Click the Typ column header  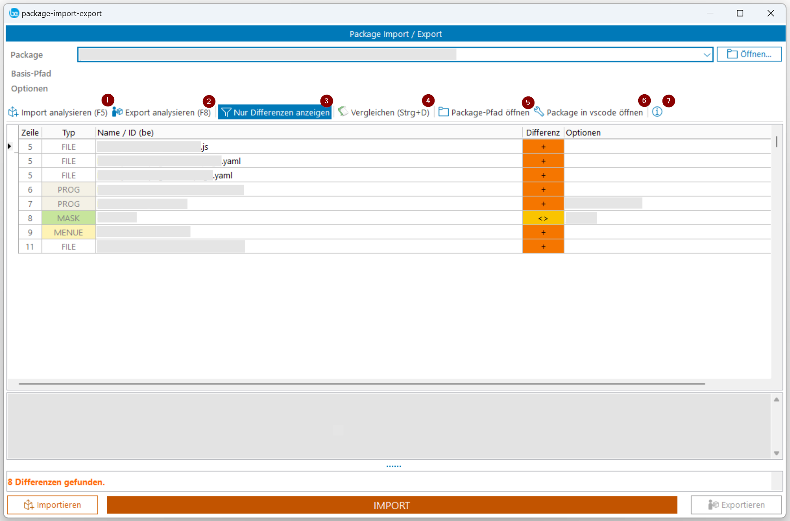pyautogui.click(x=68, y=133)
